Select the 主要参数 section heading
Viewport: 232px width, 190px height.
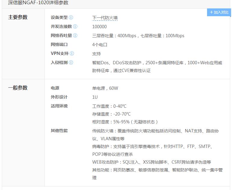(x=18, y=17)
